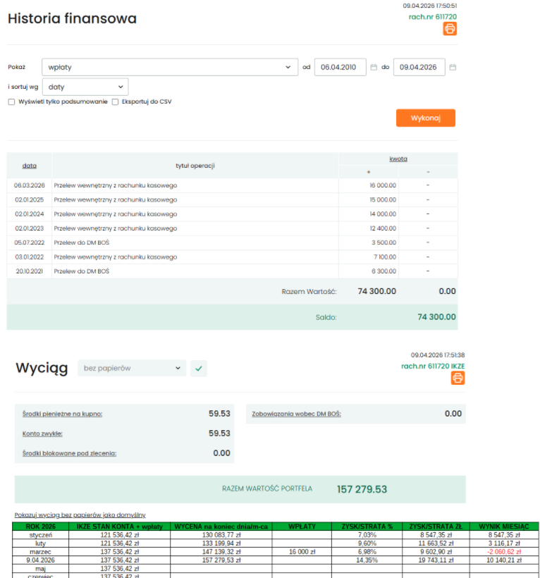Expand the 'i sortuj wg' daty dropdown
Screen dimensions: 540x578
(85, 87)
